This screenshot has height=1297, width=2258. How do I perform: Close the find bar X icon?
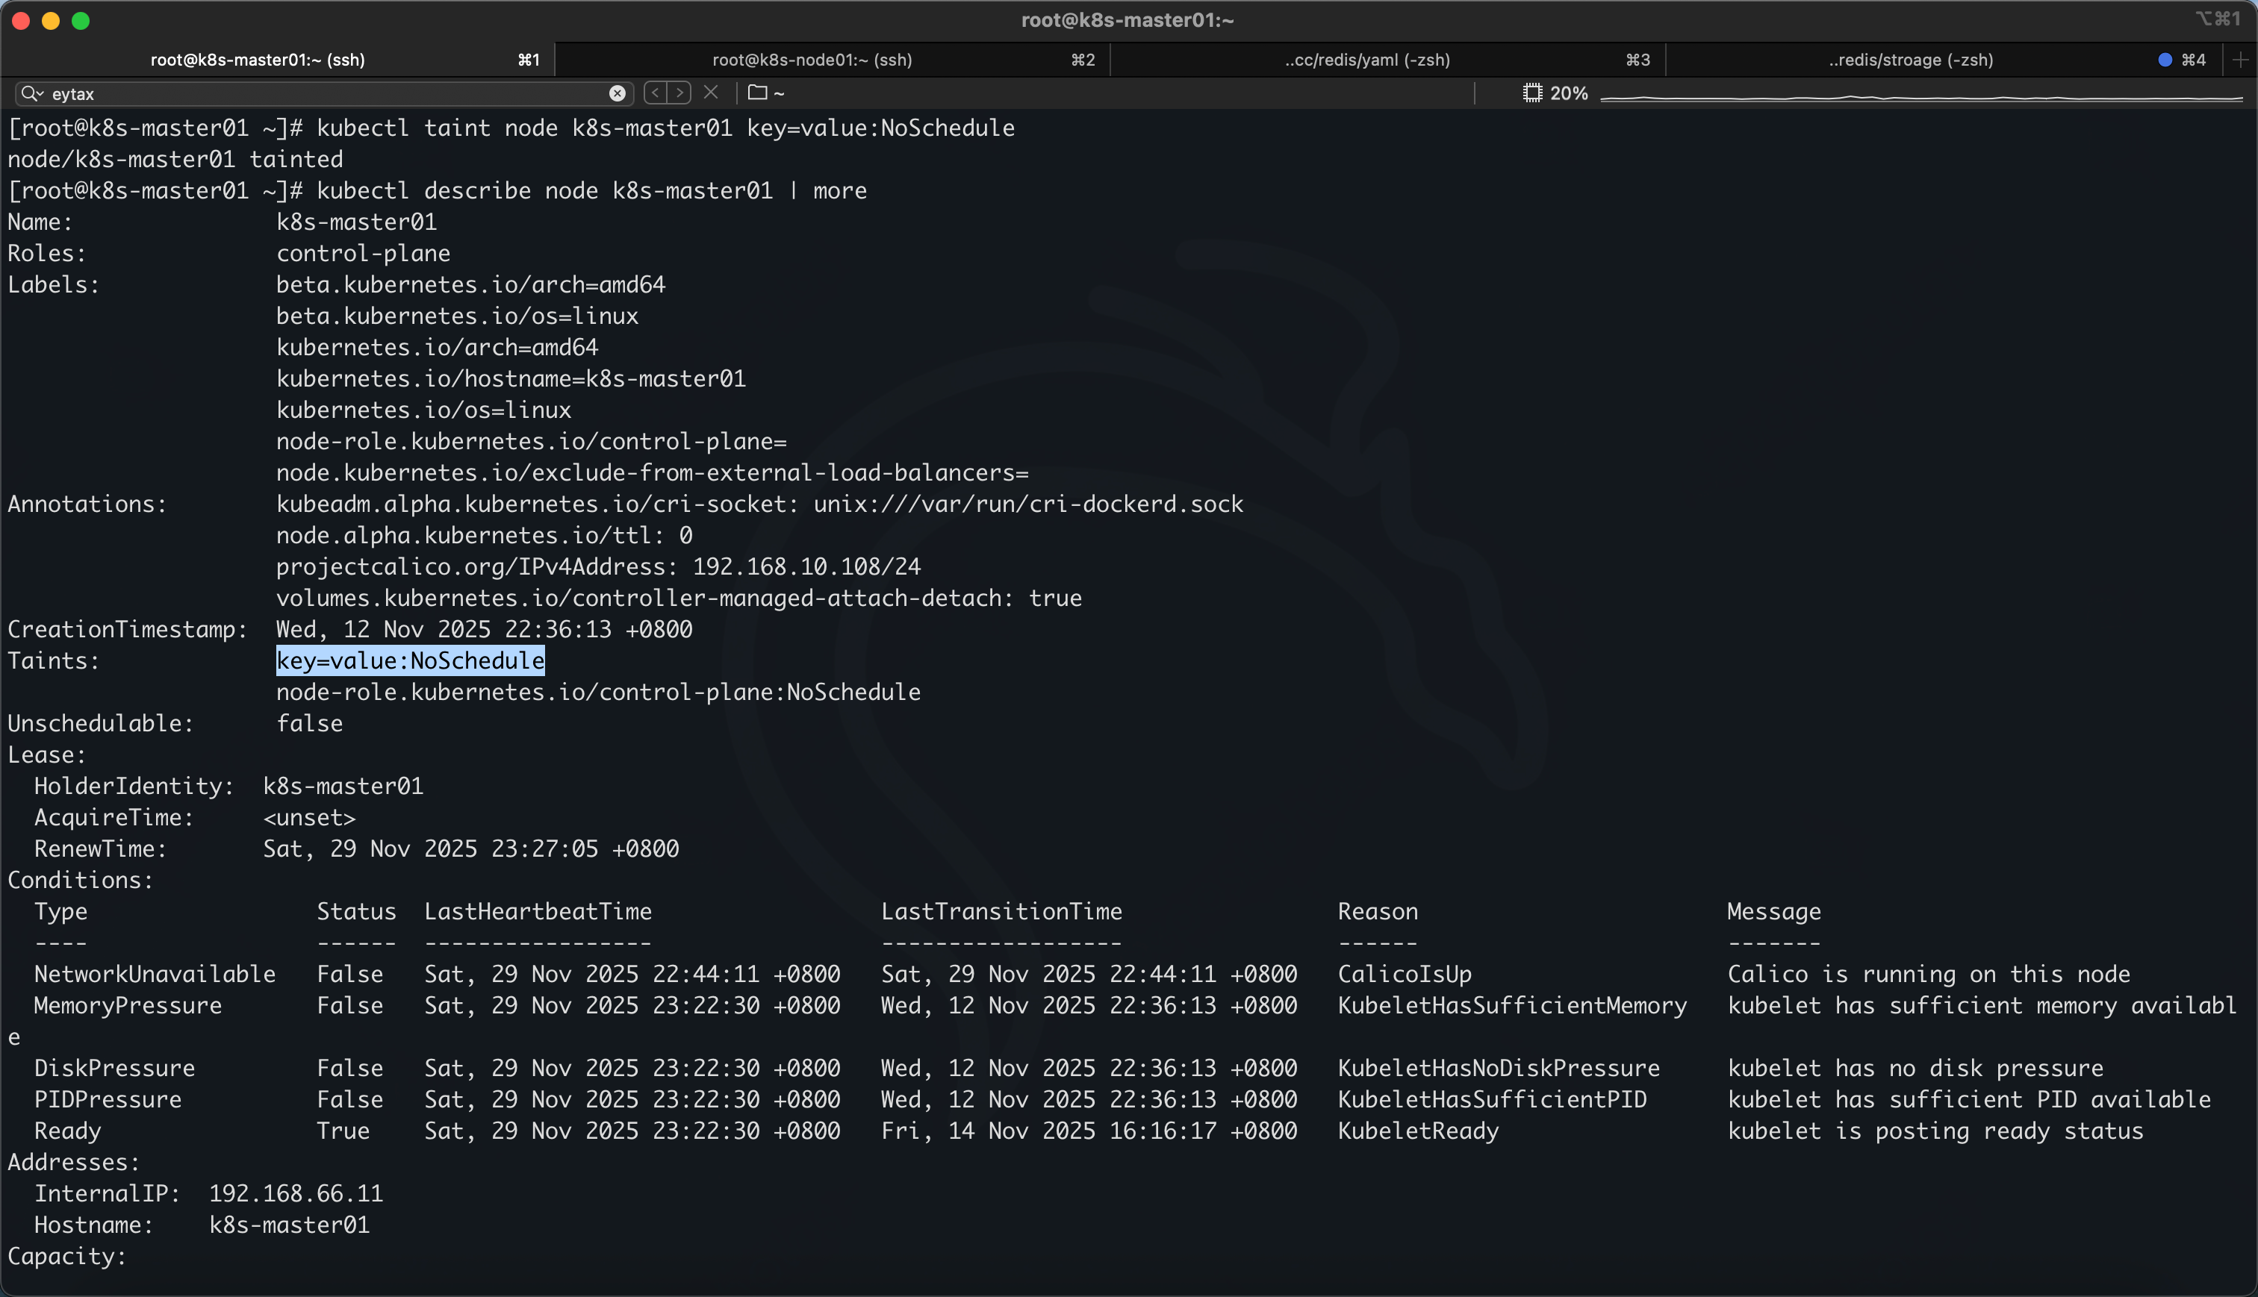pos(711,93)
